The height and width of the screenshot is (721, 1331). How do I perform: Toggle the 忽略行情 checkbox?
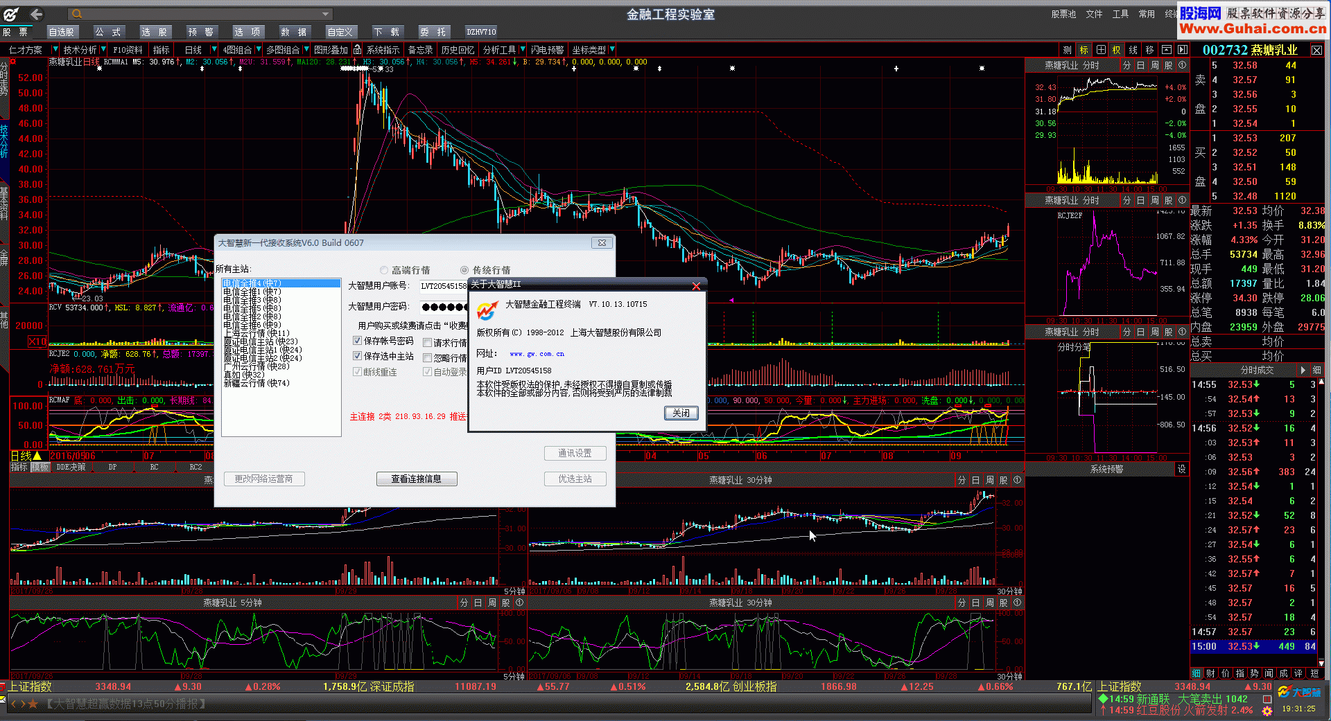click(x=428, y=358)
